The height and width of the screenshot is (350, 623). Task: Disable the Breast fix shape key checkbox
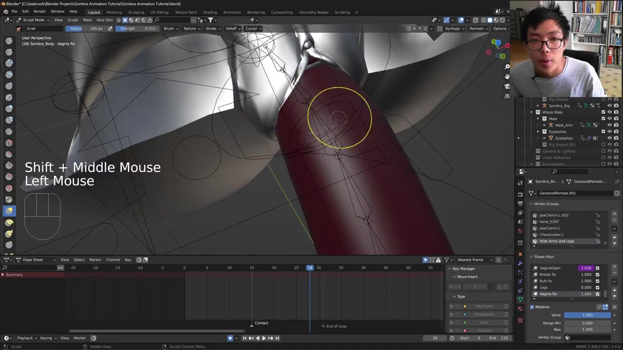pyautogui.click(x=598, y=275)
